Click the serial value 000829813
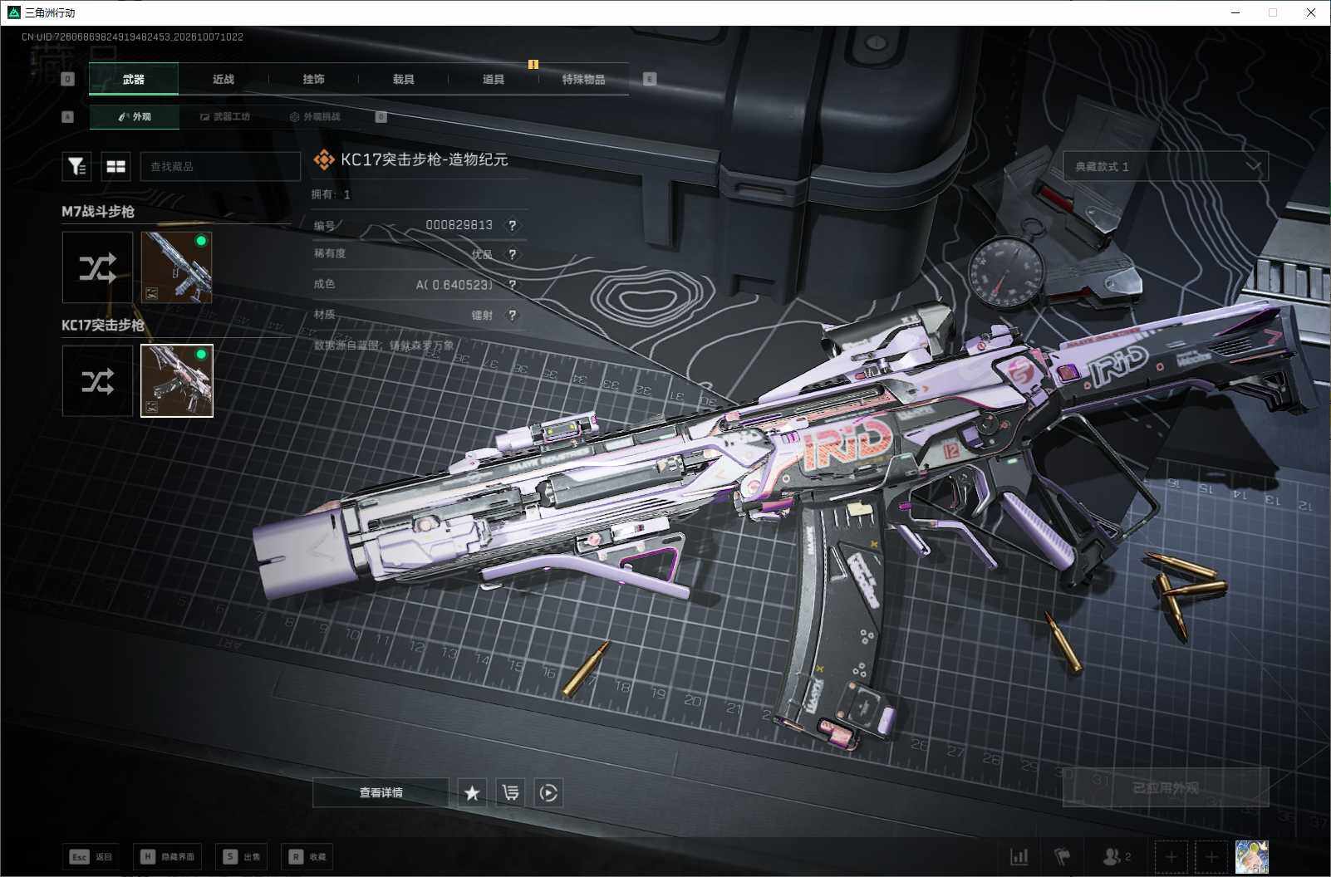The height and width of the screenshot is (877, 1331). [459, 225]
